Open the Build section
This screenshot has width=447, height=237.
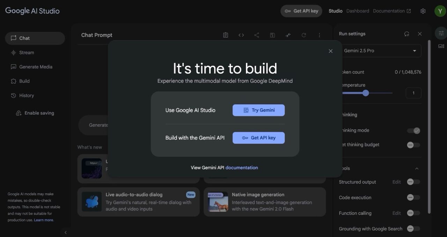[x=35, y=81]
